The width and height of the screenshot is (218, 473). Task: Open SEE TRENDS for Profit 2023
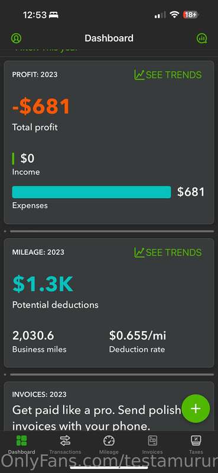pyautogui.click(x=168, y=75)
